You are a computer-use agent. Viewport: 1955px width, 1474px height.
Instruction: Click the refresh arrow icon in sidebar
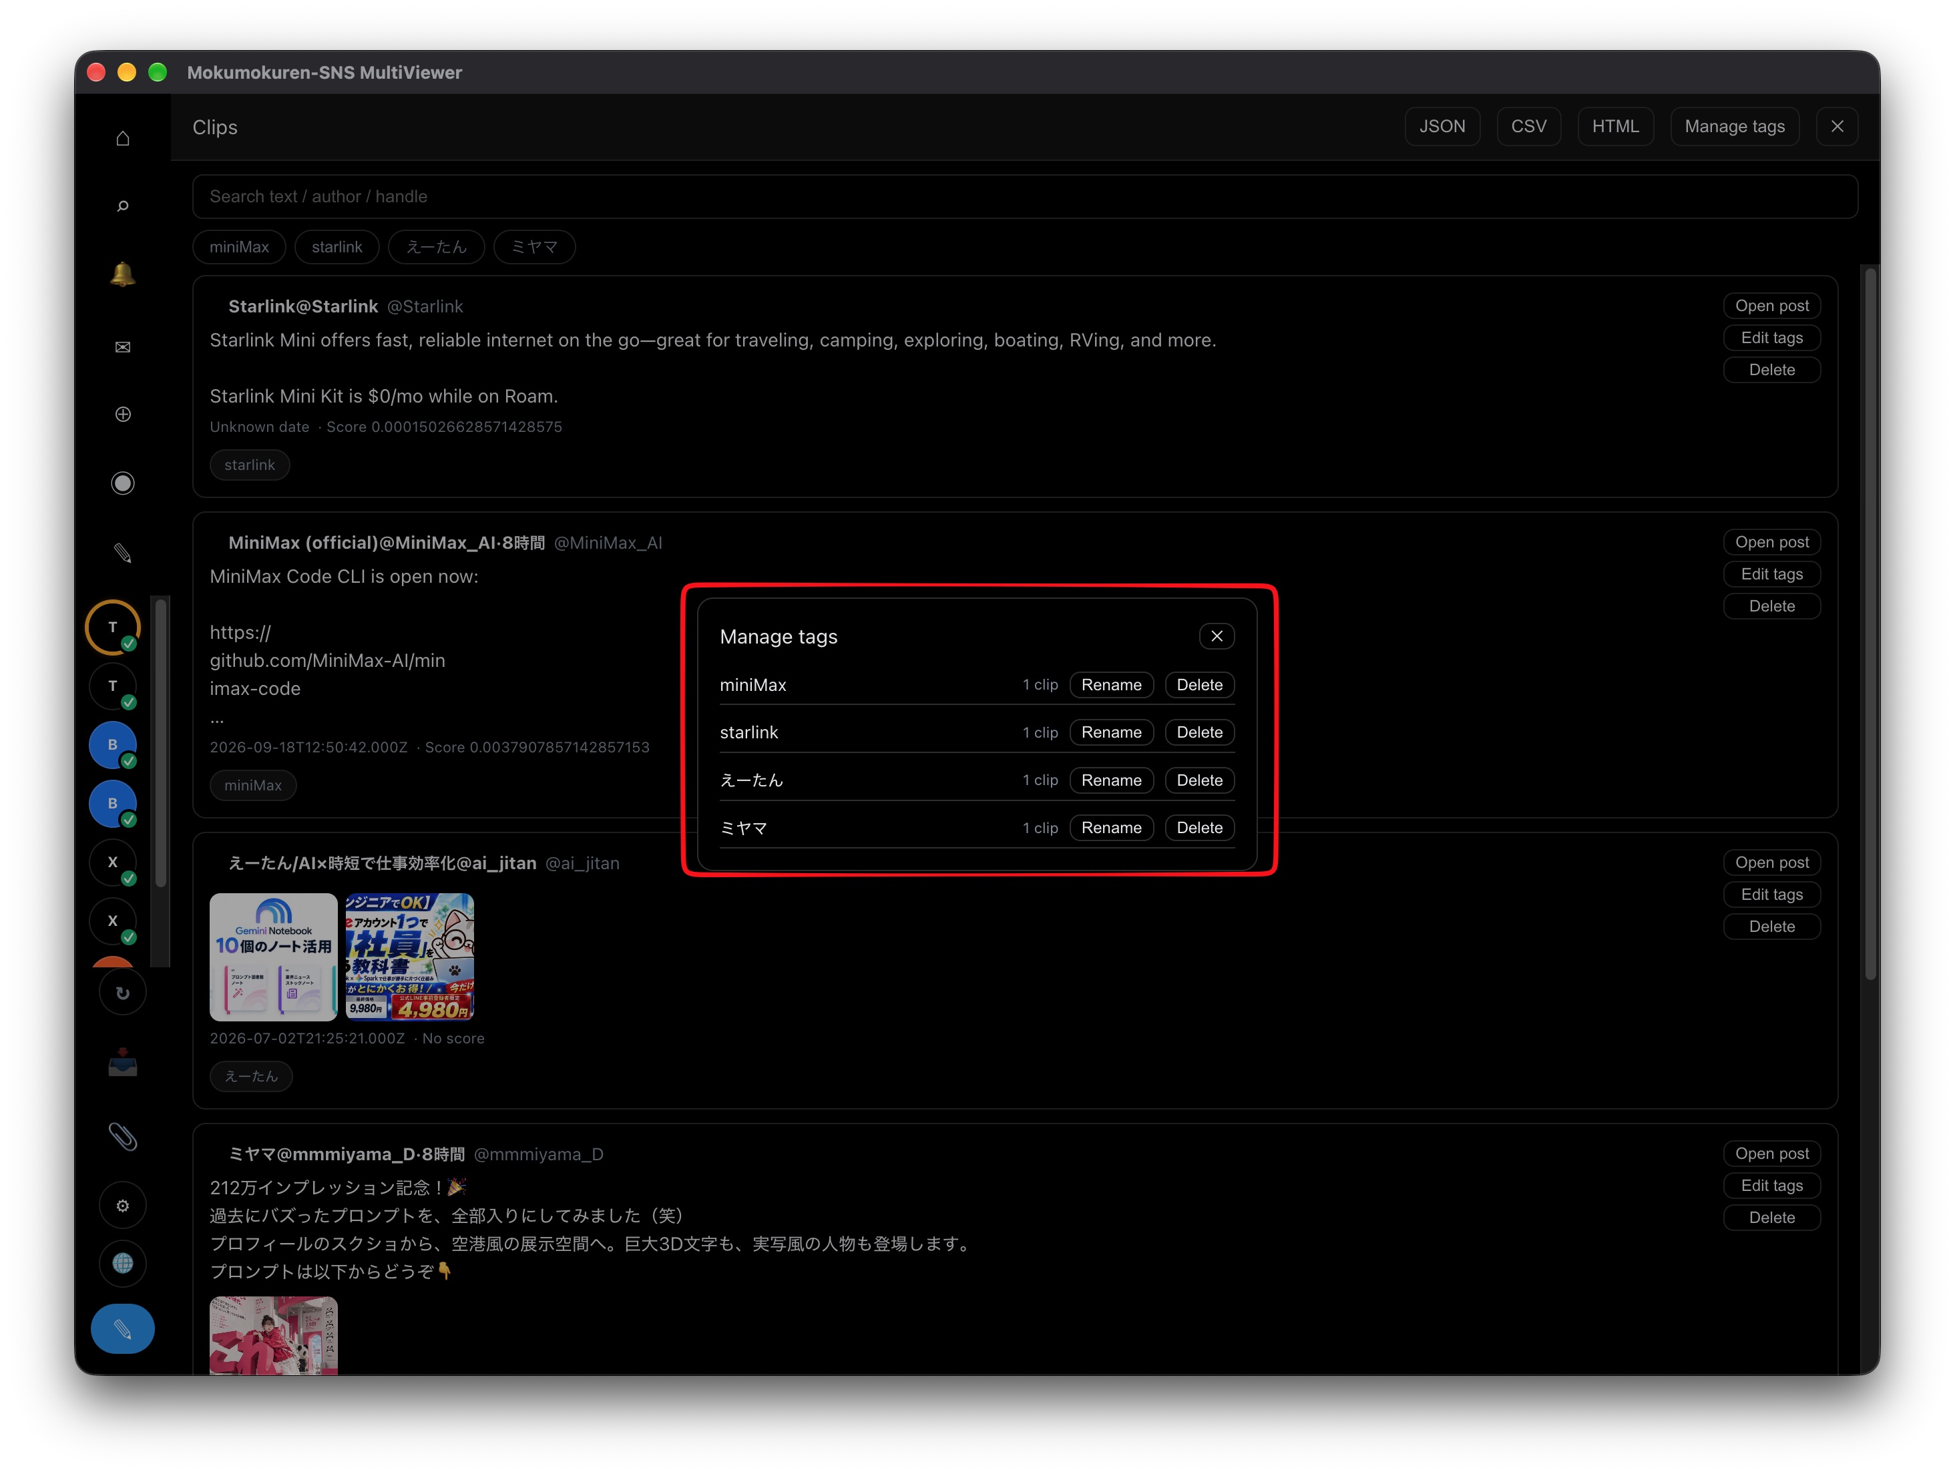click(x=123, y=993)
